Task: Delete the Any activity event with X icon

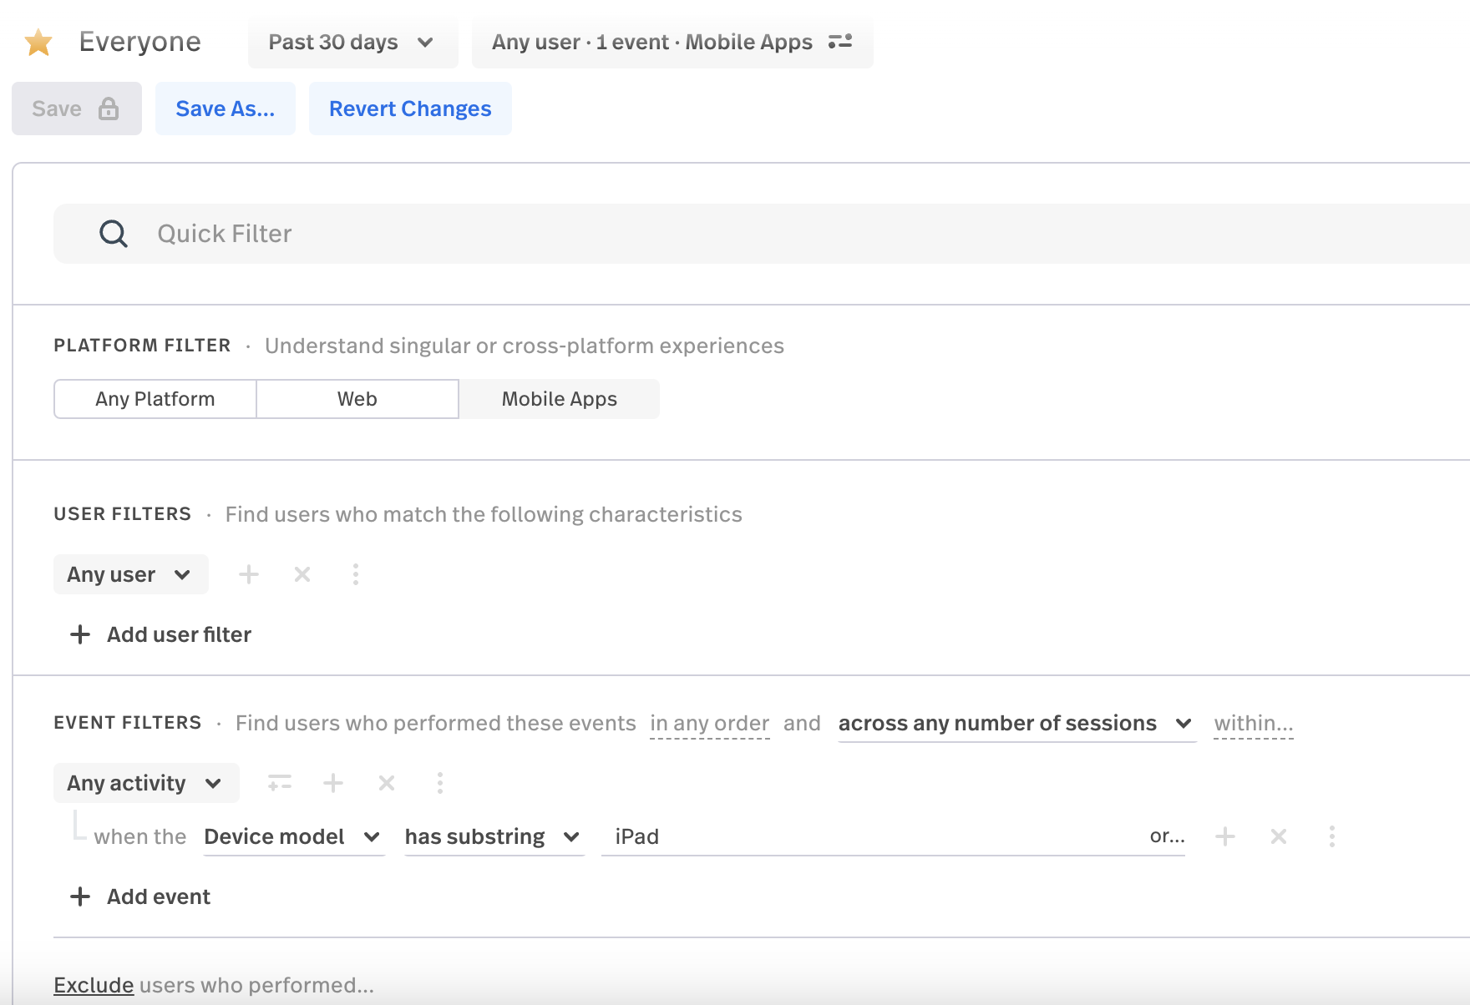Action: coord(387,783)
